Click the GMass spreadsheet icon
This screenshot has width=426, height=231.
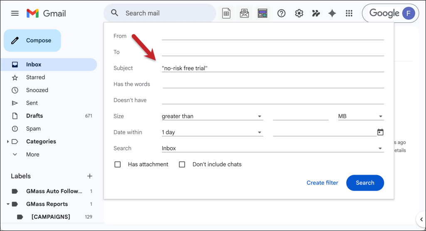pos(226,13)
